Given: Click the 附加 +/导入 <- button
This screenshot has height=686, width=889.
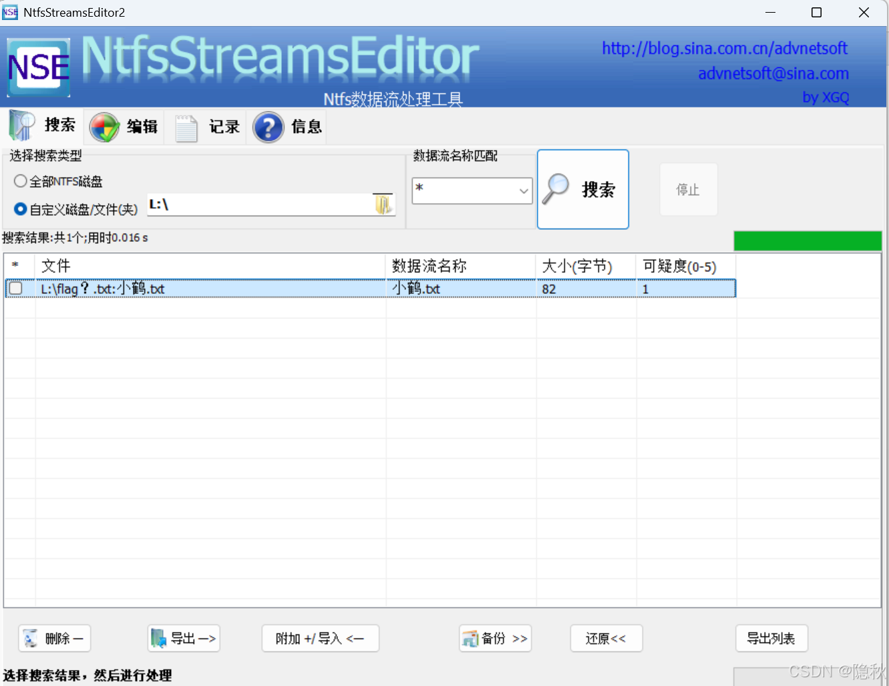Looking at the screenshot, I should [x=320, y=638].
